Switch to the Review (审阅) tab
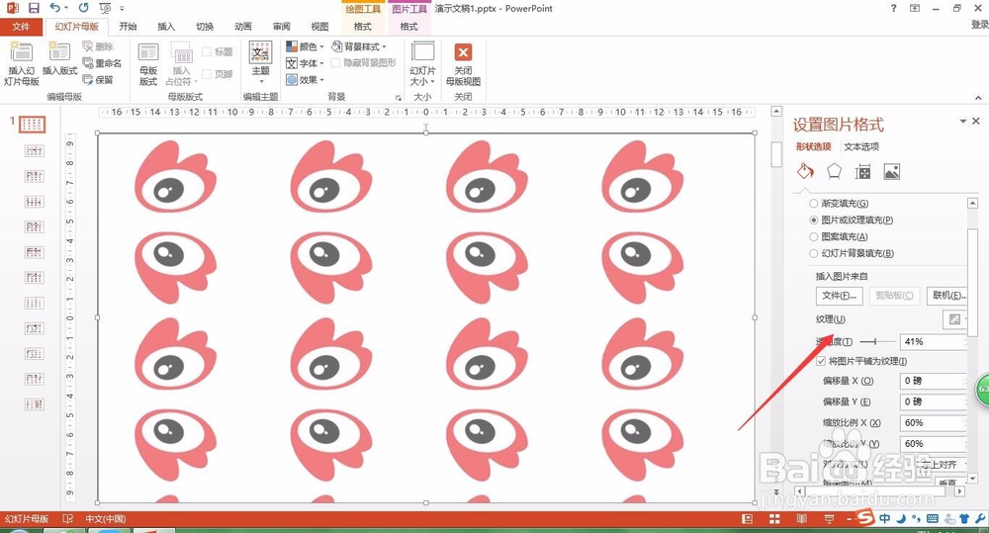 point(281,27)
